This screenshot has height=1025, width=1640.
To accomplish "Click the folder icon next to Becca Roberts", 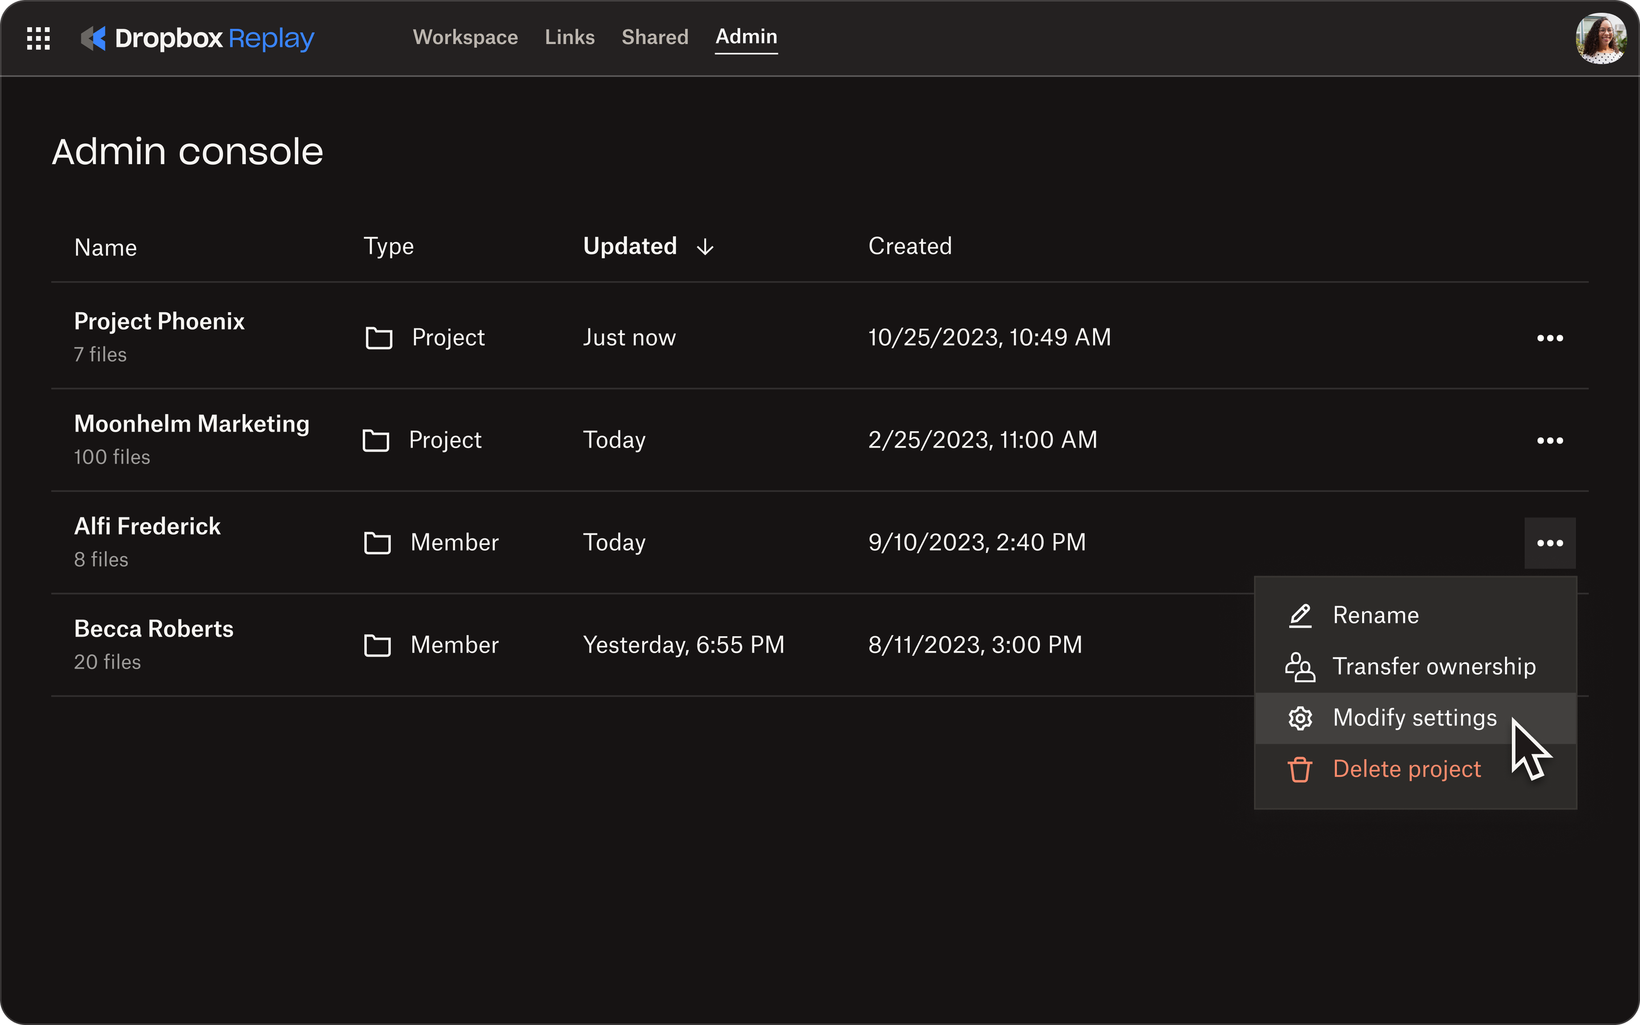I will 377,645.
